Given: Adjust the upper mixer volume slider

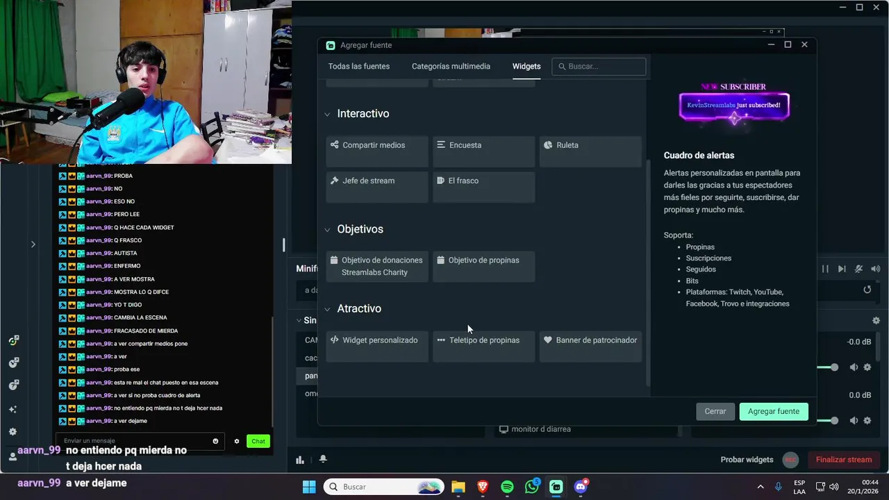Looking at the screenshot, I should (x=834, y=367).
